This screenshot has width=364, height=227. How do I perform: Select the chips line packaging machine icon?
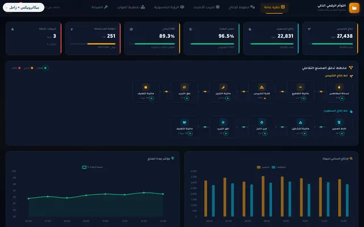coord(146,87)
